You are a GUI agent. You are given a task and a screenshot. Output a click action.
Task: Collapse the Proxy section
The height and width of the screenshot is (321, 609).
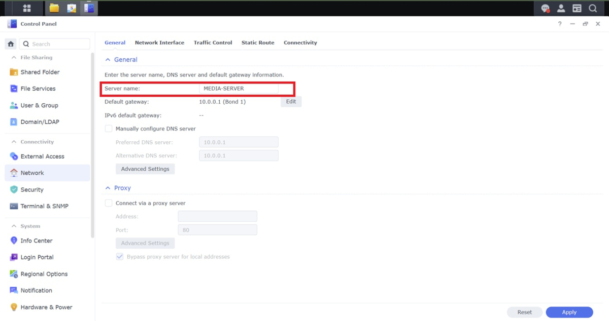[x=108, y=188]
